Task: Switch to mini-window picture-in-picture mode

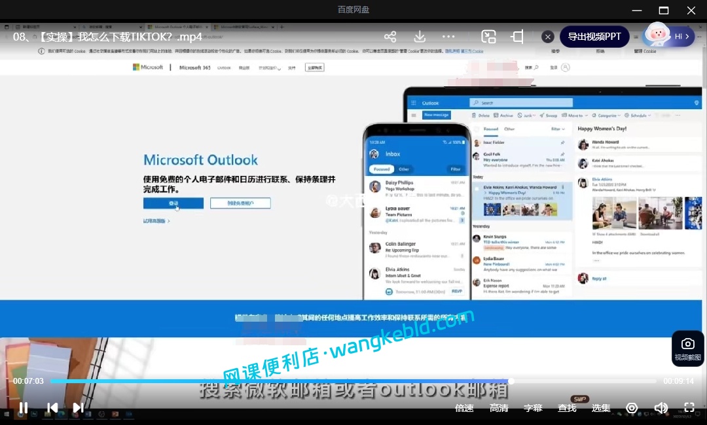Action: pos(488,37)
